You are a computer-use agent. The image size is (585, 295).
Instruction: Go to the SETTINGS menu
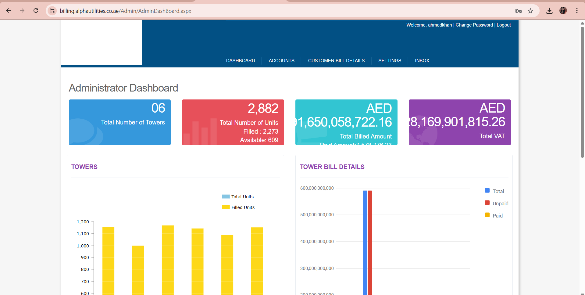tap(390, 61)
